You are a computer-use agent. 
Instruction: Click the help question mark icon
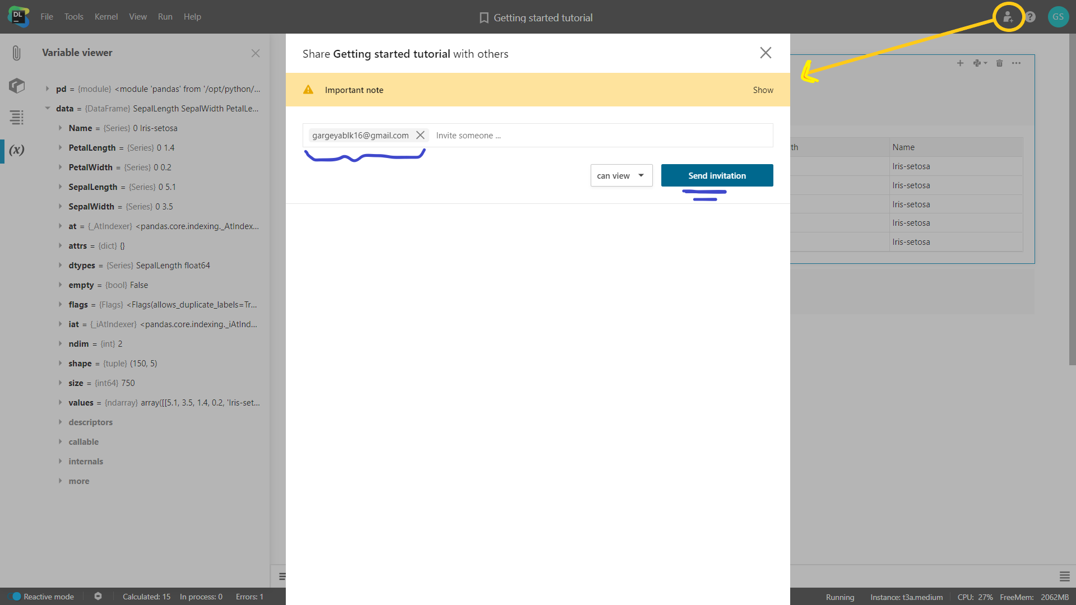1030,16
